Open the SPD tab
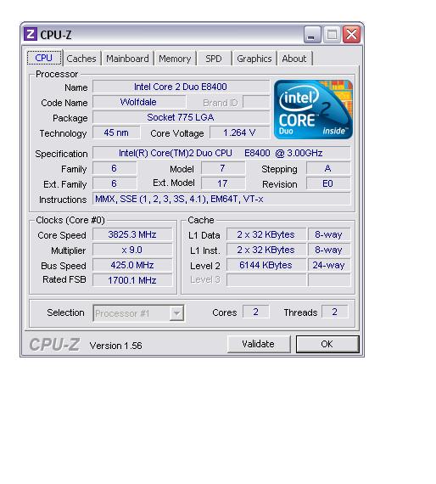 pos(214,59)
